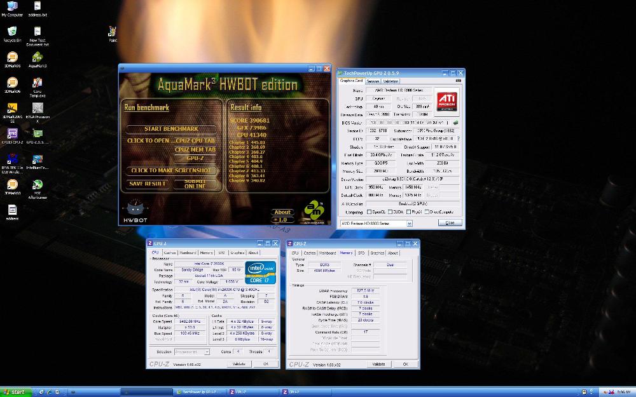Click the Close button in GPU-Z
The image size is (636, 397).
(x=450, y=223)
